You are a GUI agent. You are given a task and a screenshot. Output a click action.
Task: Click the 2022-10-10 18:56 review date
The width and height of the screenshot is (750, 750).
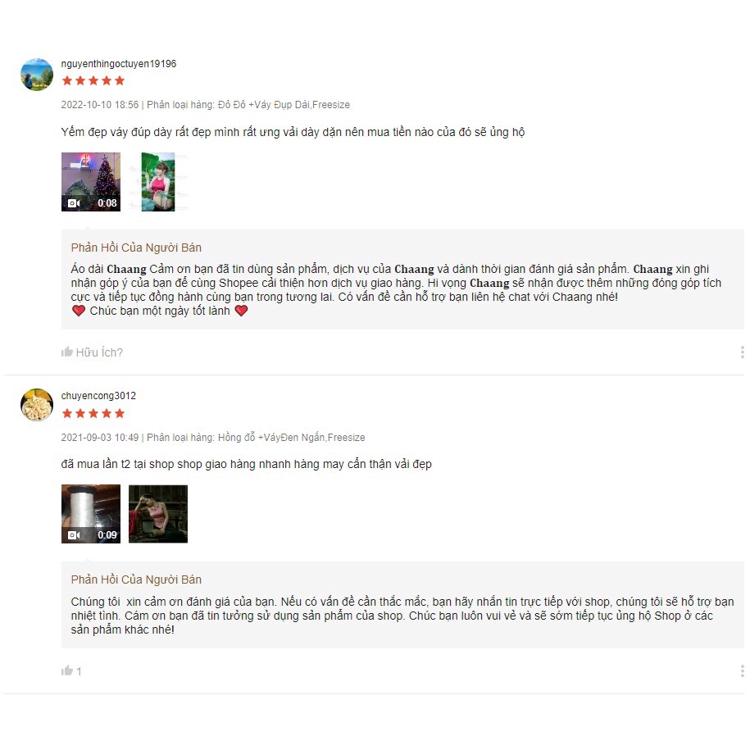[100, 105]
